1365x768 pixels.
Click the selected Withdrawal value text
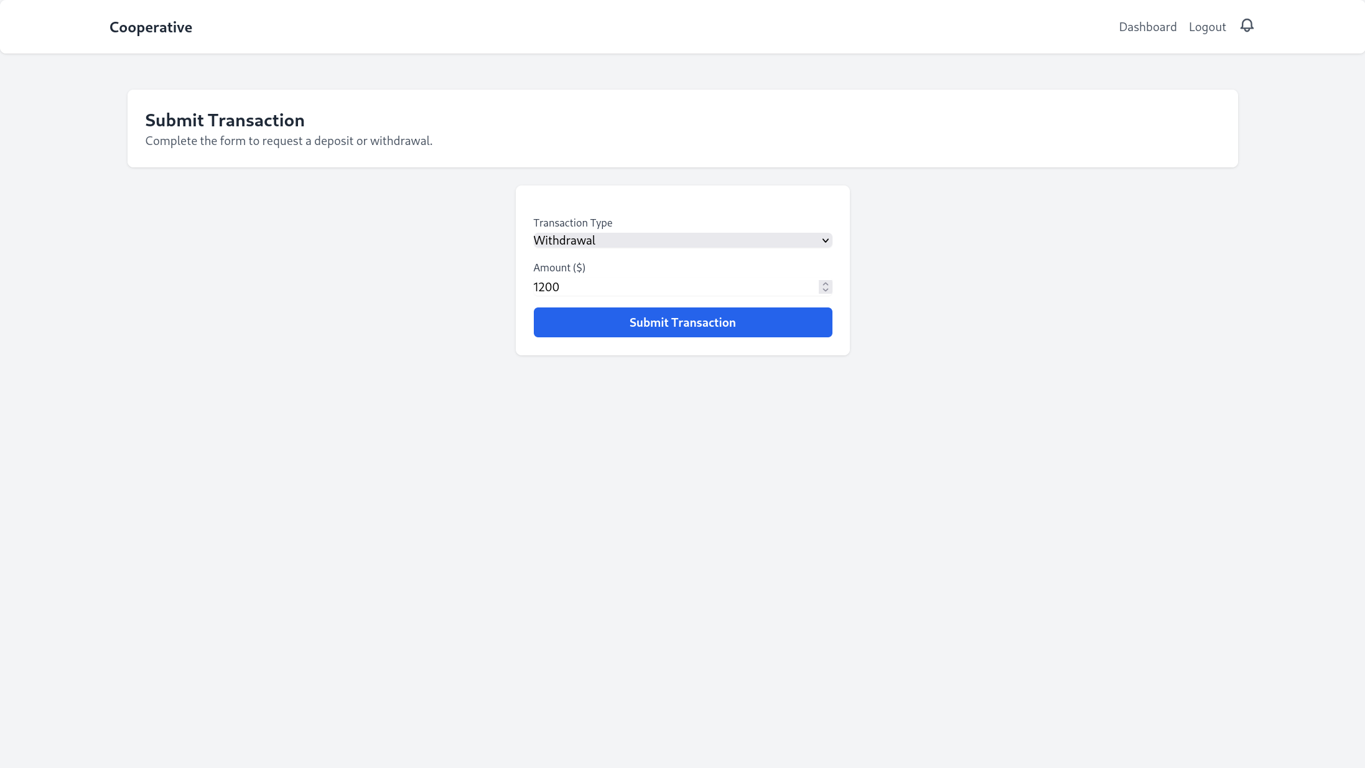coord(564,240)
